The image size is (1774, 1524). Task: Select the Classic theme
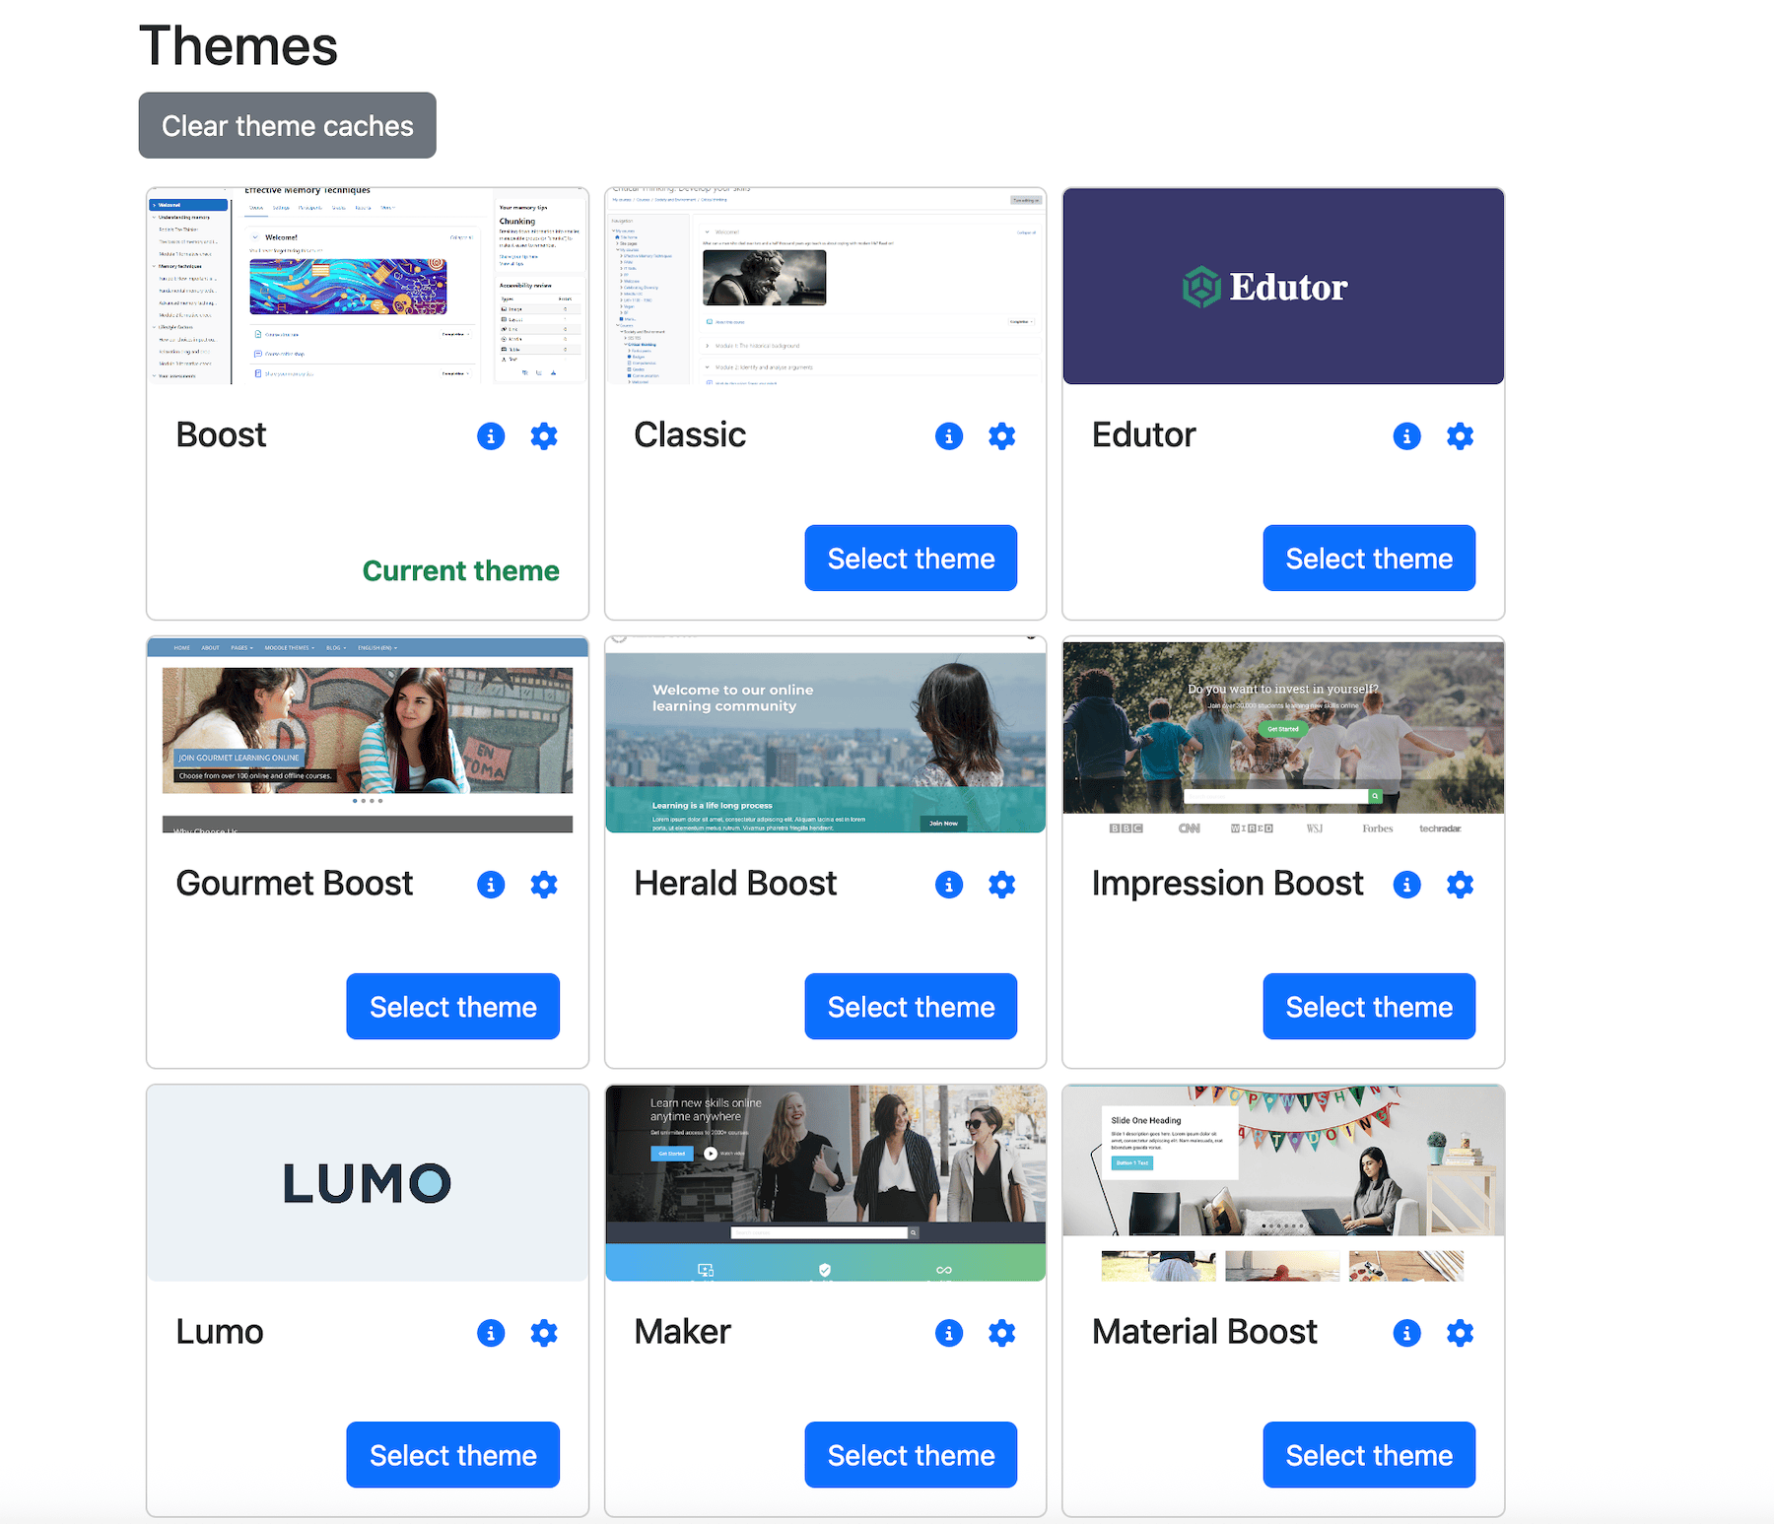pyautogui.click(x=910, y=558)
